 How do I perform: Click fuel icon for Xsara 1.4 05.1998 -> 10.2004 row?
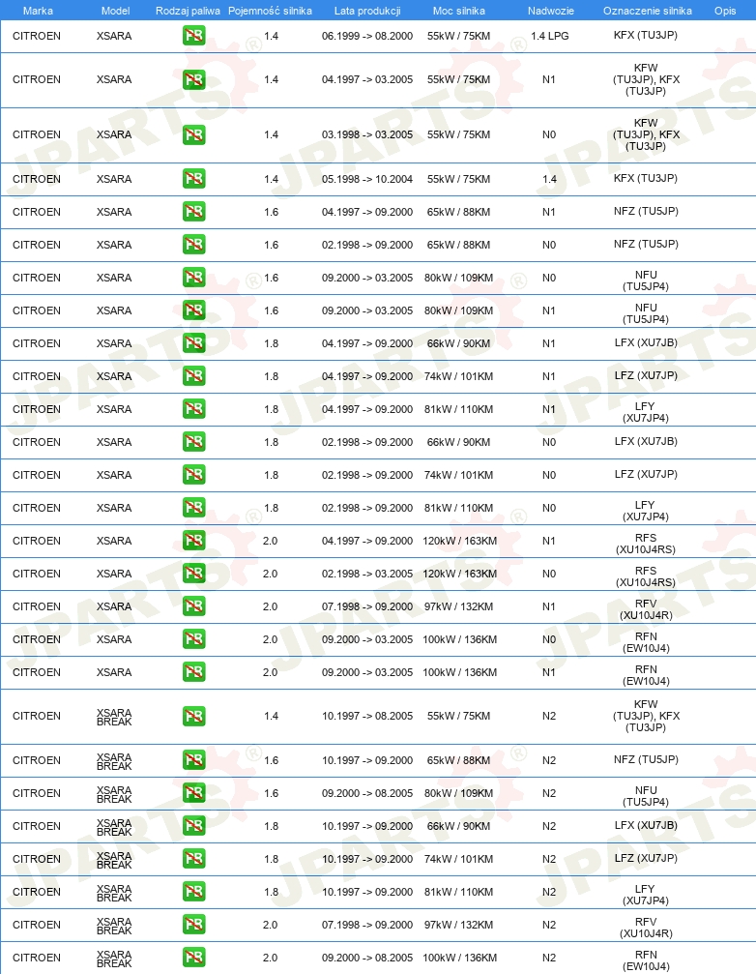[x=193, y=179]
